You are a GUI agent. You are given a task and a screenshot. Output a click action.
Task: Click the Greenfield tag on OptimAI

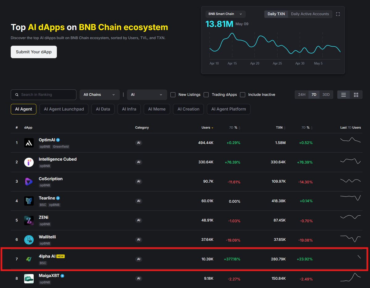[x=61, y=147]
